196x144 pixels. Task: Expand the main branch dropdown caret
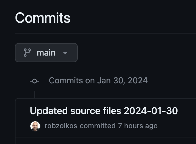click(65, 53)
